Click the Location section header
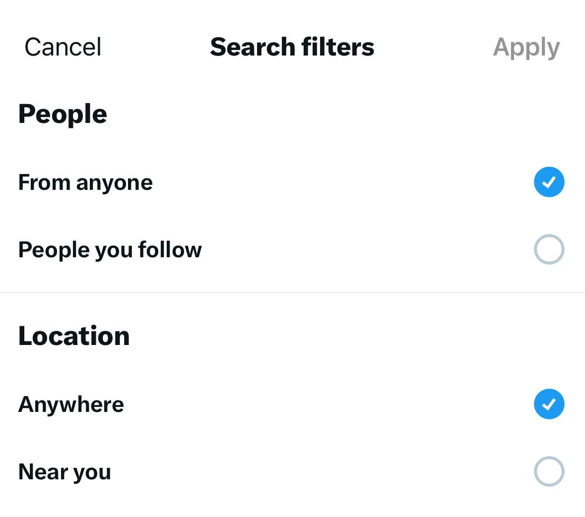 click(x=74, y=336)
